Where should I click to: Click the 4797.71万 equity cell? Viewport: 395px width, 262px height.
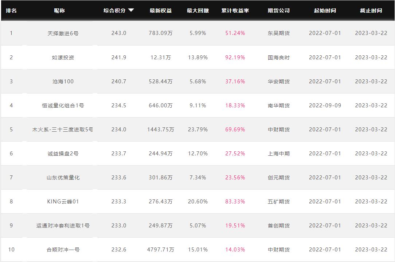point(161,250)
